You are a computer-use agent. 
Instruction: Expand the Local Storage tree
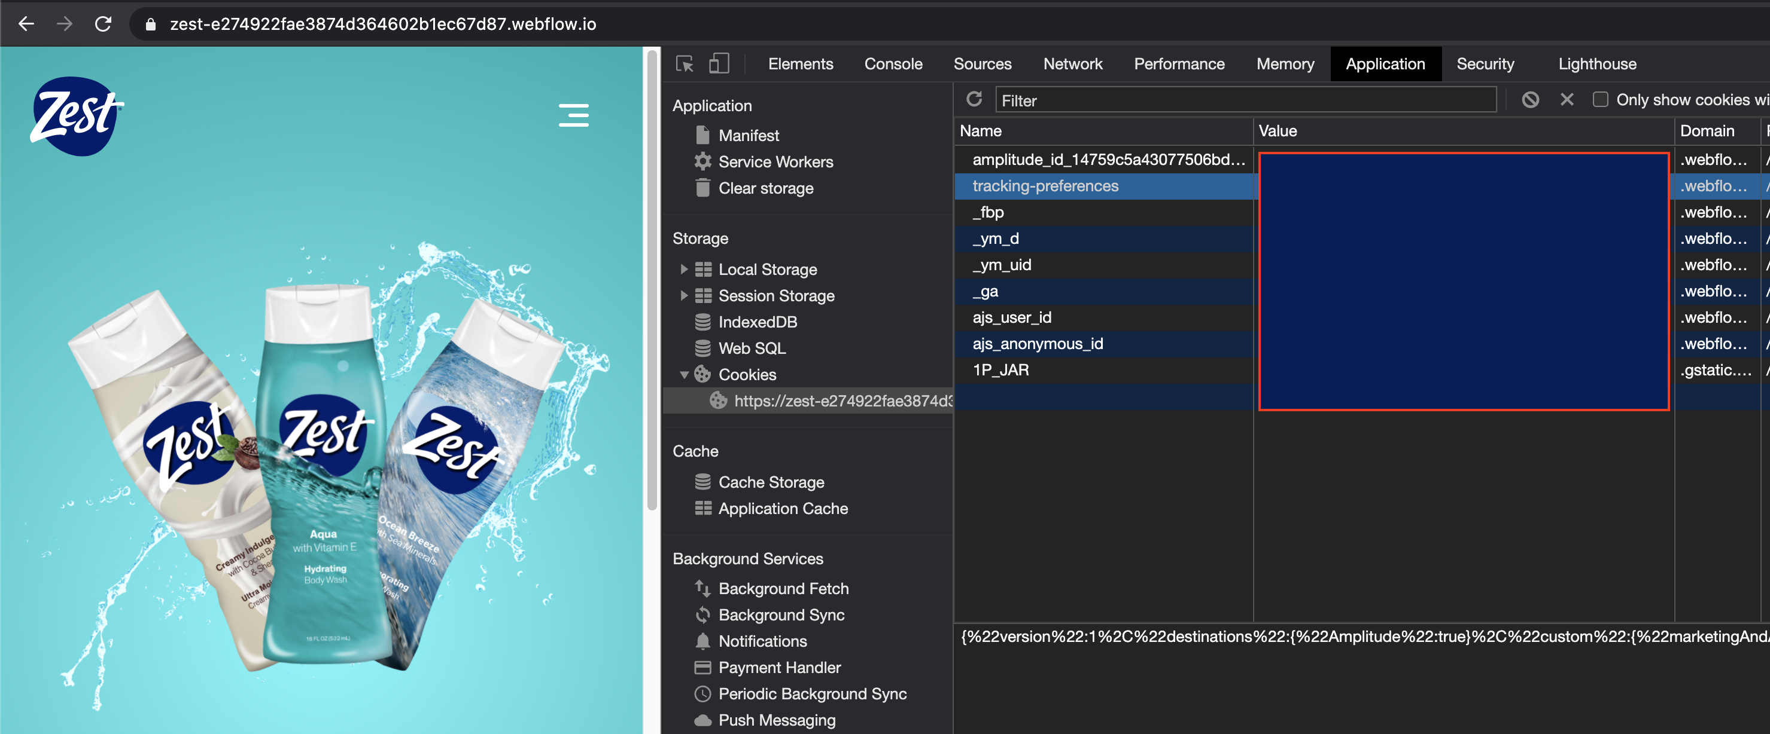[684, 269]
